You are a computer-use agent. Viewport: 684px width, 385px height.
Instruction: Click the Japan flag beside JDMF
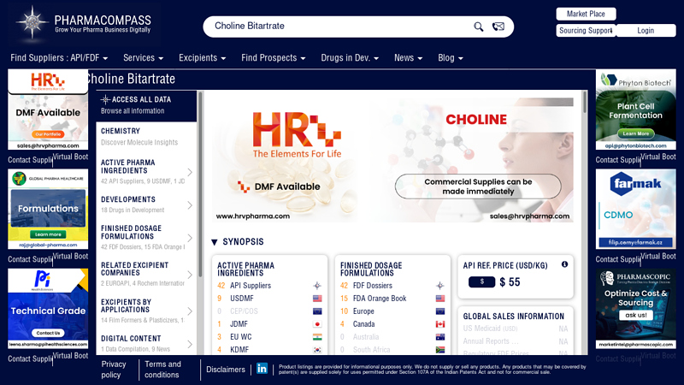click(x=317, y=324)
